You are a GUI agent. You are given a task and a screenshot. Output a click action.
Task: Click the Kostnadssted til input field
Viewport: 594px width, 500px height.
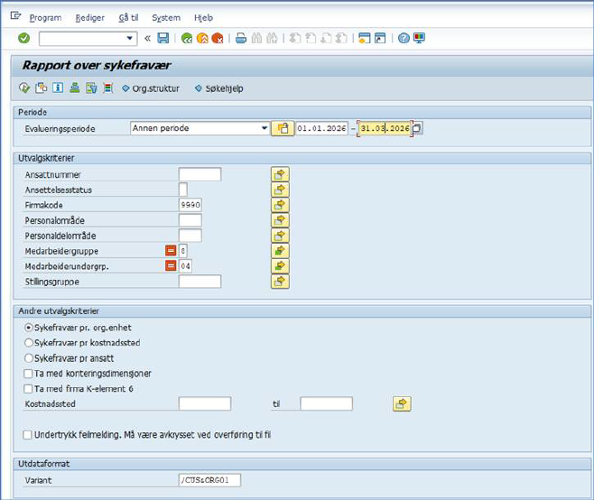tap(326, 403)
